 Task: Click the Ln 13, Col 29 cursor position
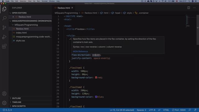click(122, 110)
